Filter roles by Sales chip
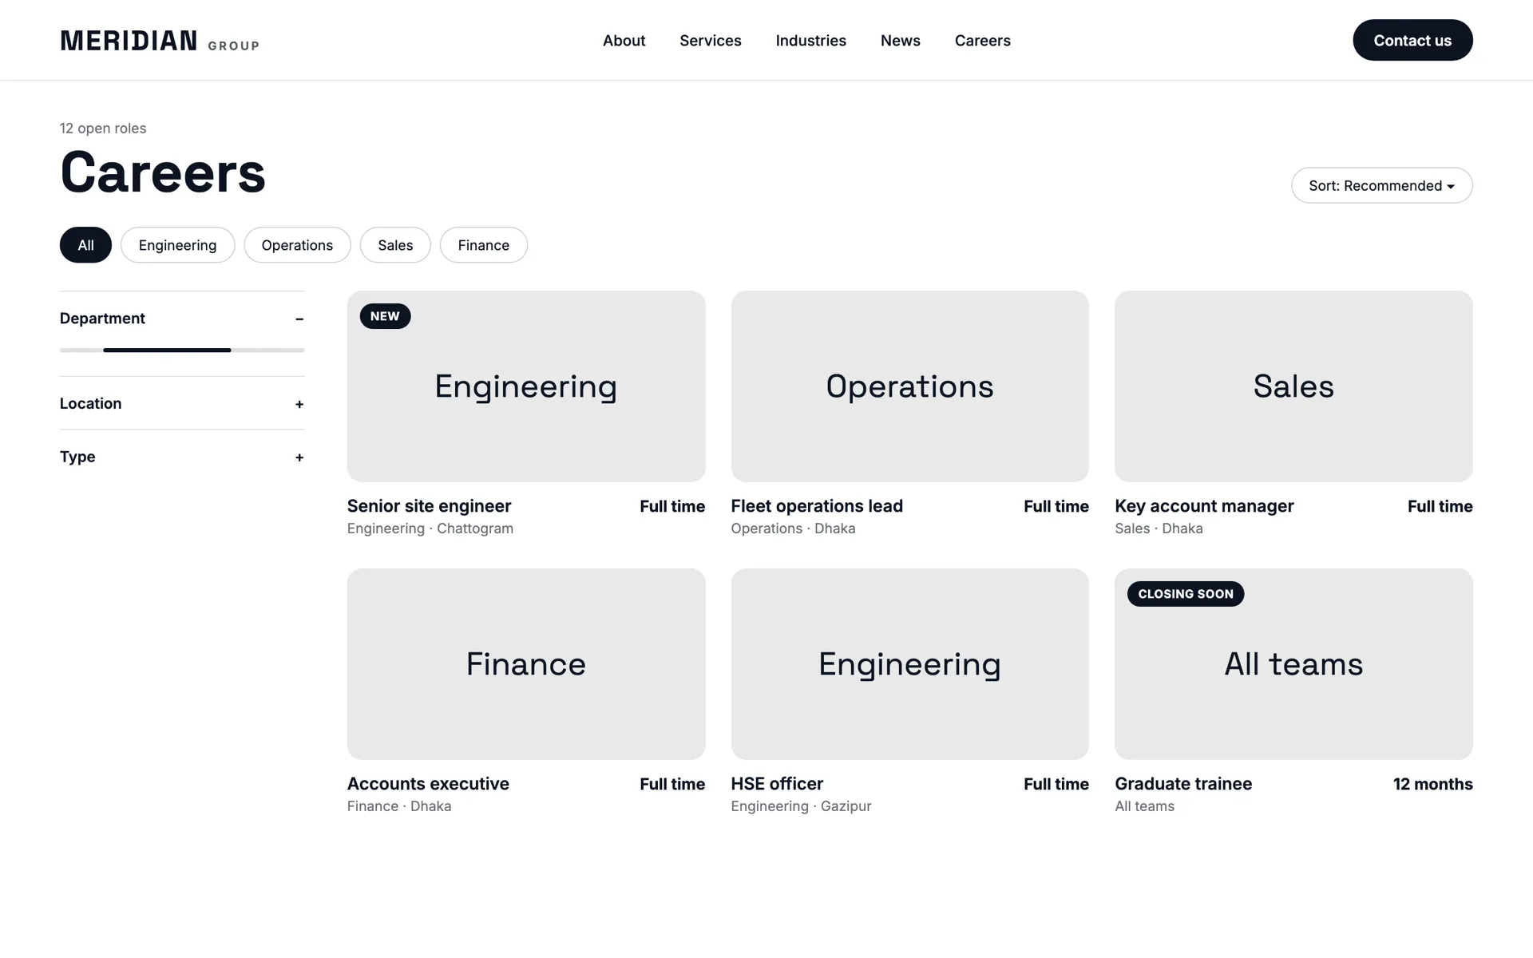Viewport: 1533px width, 958px height. pyautogui.click(x=395, y=245)
